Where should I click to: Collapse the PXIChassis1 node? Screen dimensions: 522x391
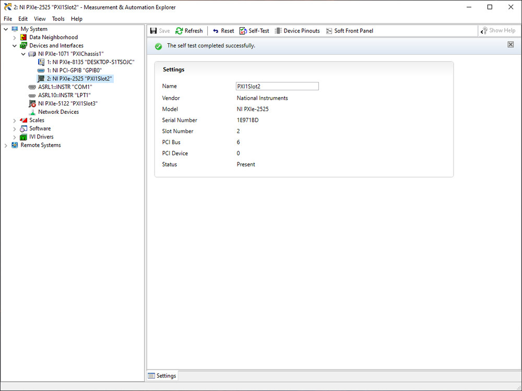[x=23, y=54]
